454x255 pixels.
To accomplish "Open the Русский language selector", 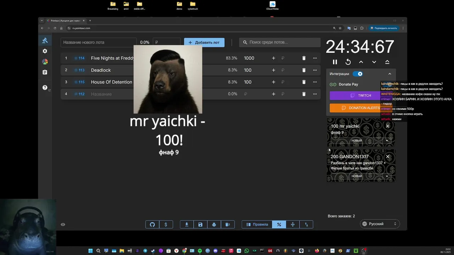I will tap(380, 224).
